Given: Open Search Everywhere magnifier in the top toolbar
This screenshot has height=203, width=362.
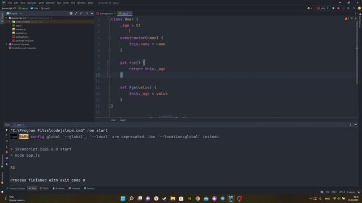Looking at the screenshot, I should coord(355,8).
